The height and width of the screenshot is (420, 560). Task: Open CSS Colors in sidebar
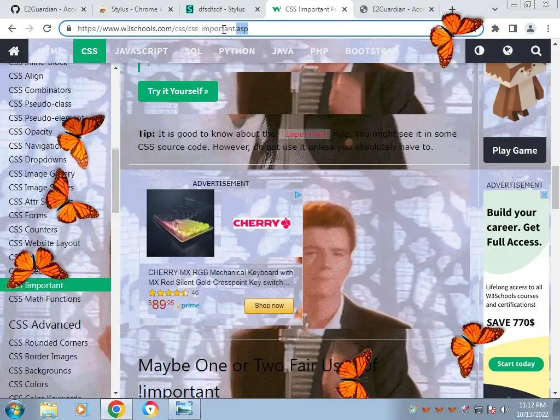tap(28, 384)
